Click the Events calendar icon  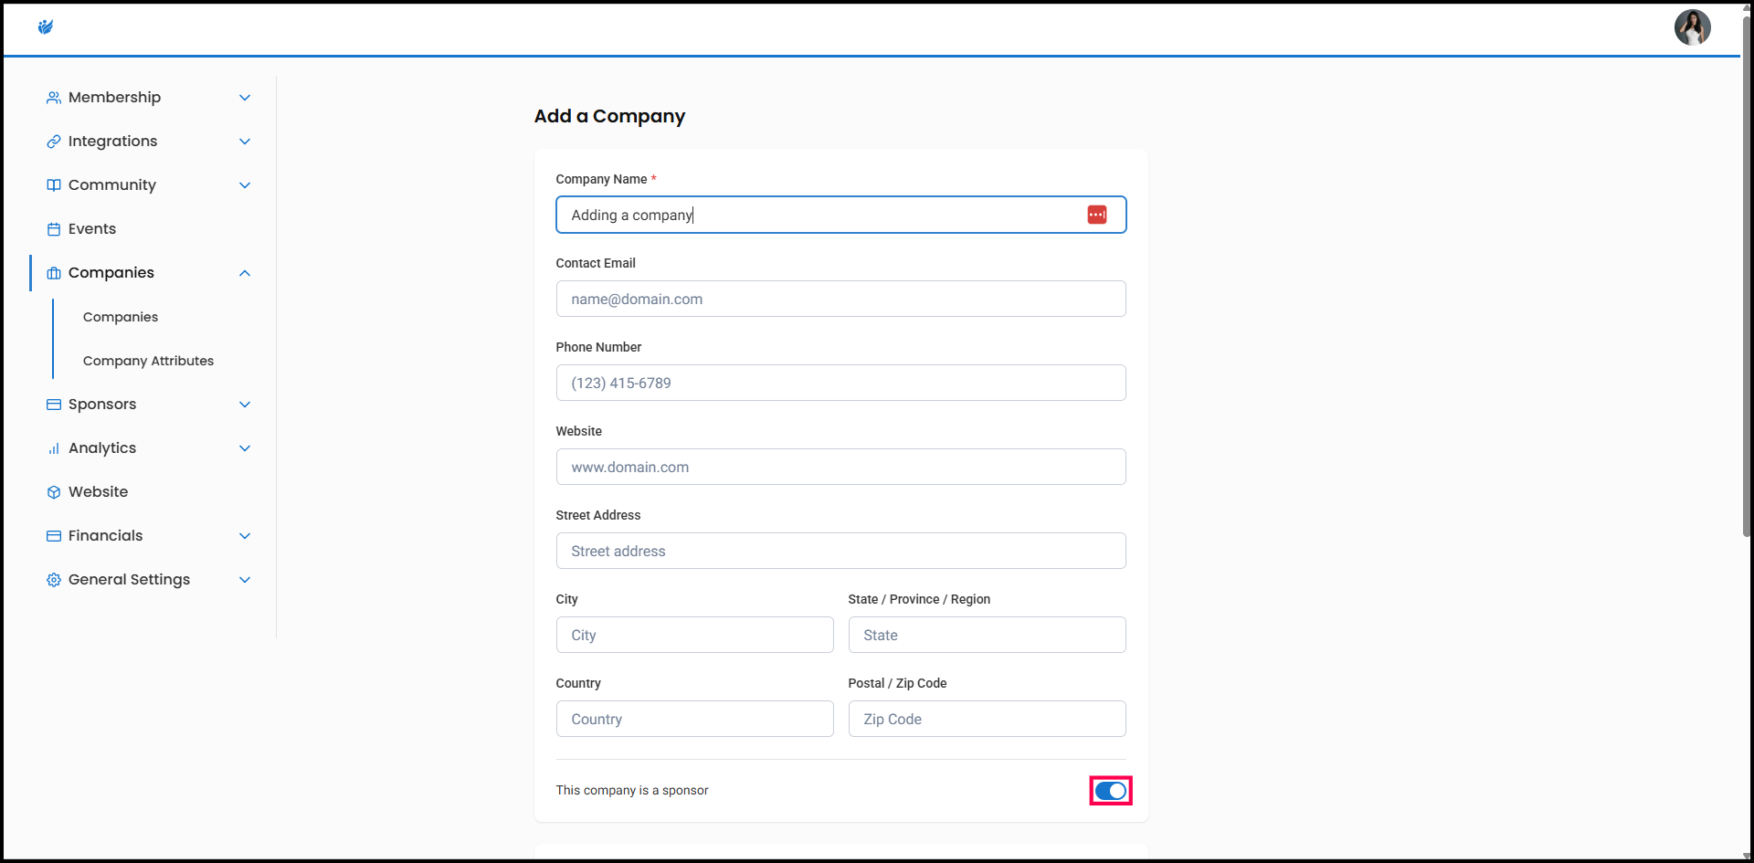pyautogui.click(x=54, y=229)
